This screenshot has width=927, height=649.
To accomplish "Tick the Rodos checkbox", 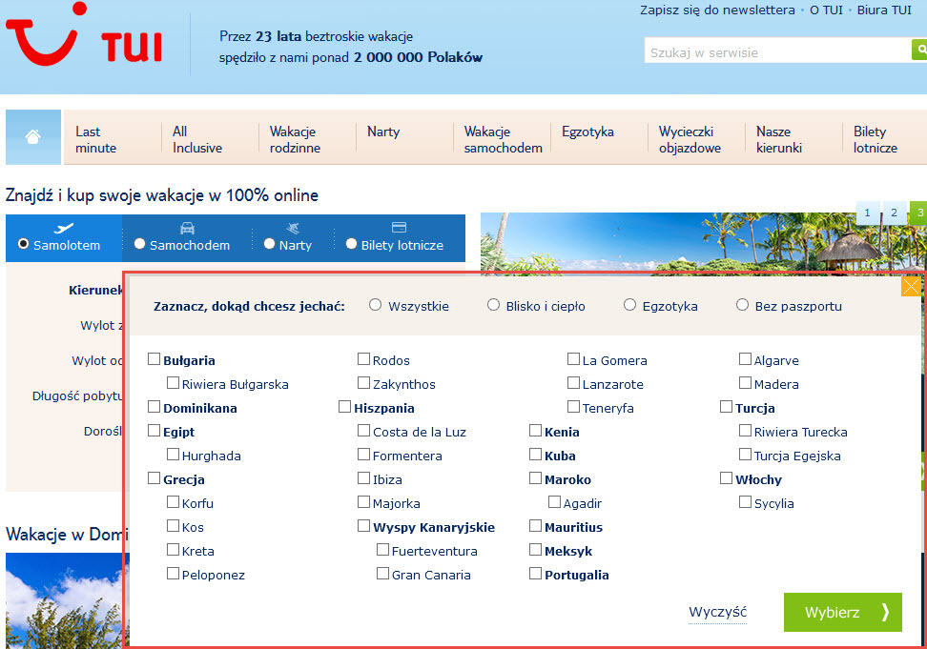I will (363, 359).
